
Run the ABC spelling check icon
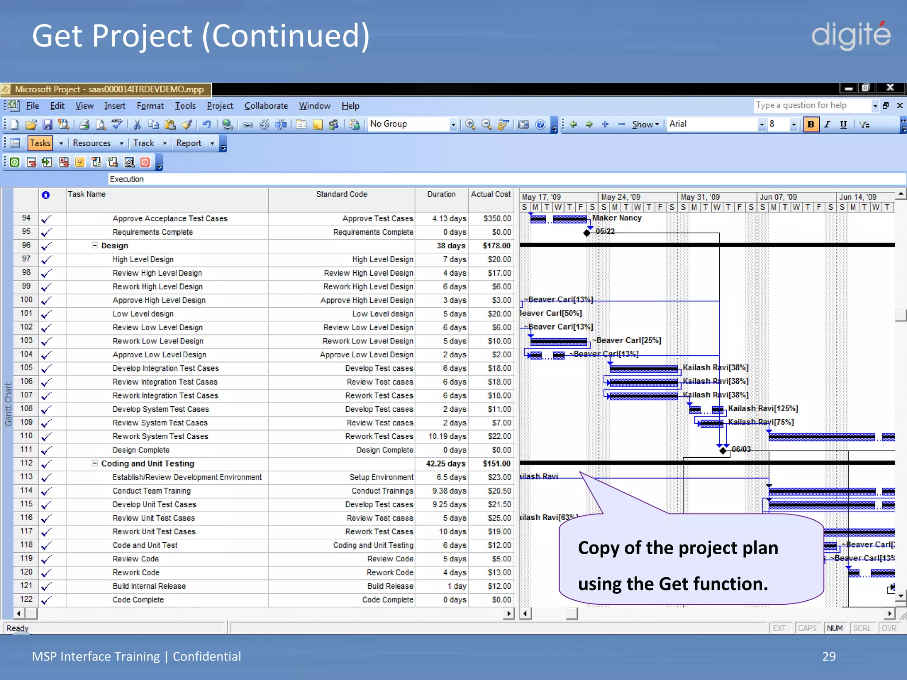click(116, 124)
